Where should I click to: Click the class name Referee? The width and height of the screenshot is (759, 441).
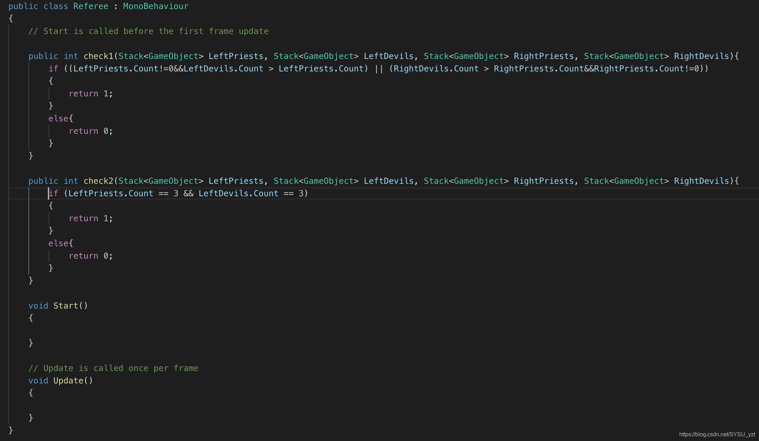(x=91, y=6)
